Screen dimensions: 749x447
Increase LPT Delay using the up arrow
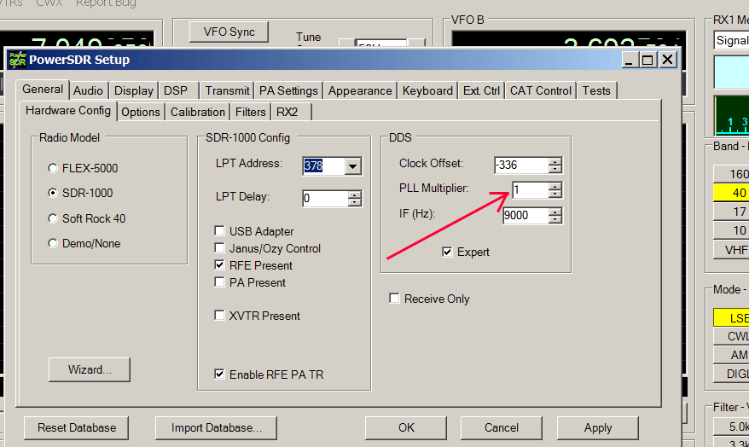click(354, 194)
